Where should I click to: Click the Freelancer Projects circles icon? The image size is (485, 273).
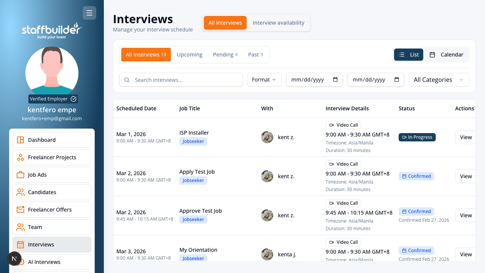click(20, 157)
